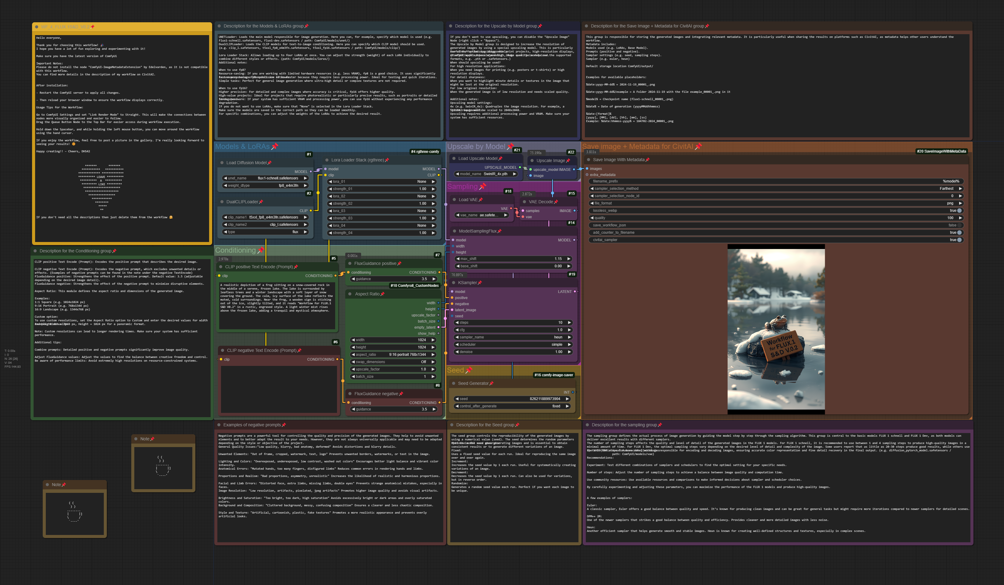Click the pin on Examples of negative prompts note
Image resolution: width=1004 pixels, height=585 pixels.
[284, 425]
